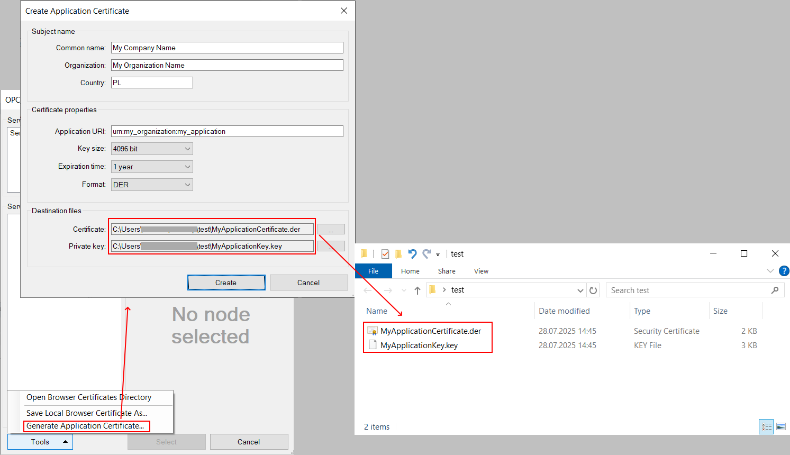The height and width of the screenshot is (455, 790).
Task: Open Explorer help with the question mark
Action: (x=784, y=271)
